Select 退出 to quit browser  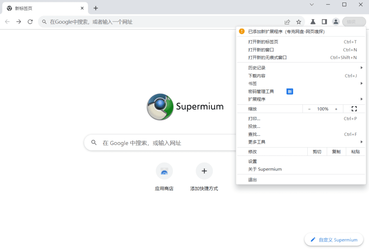301,180
